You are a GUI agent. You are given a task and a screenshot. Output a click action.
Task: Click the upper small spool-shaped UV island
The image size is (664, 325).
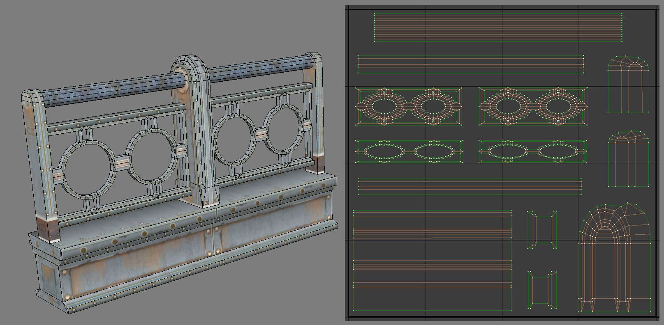[x=542, y=230]
